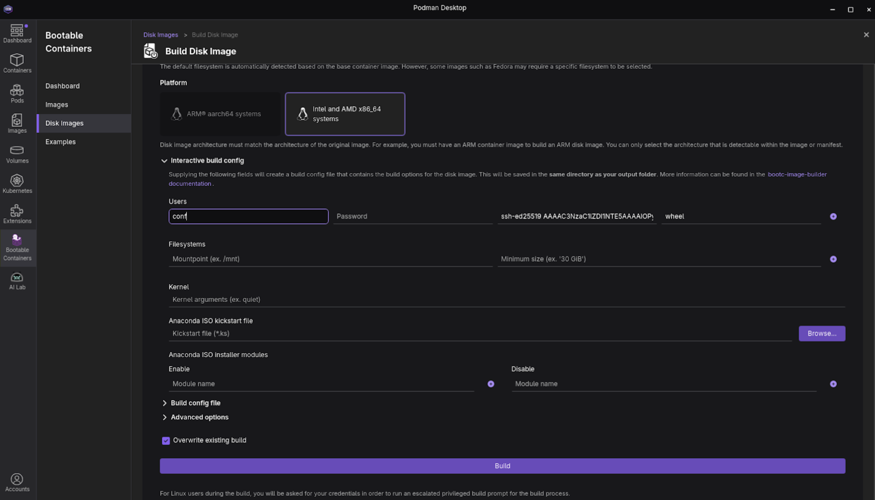Click the Build button
The image size is (875, 500).
[502, 466]
